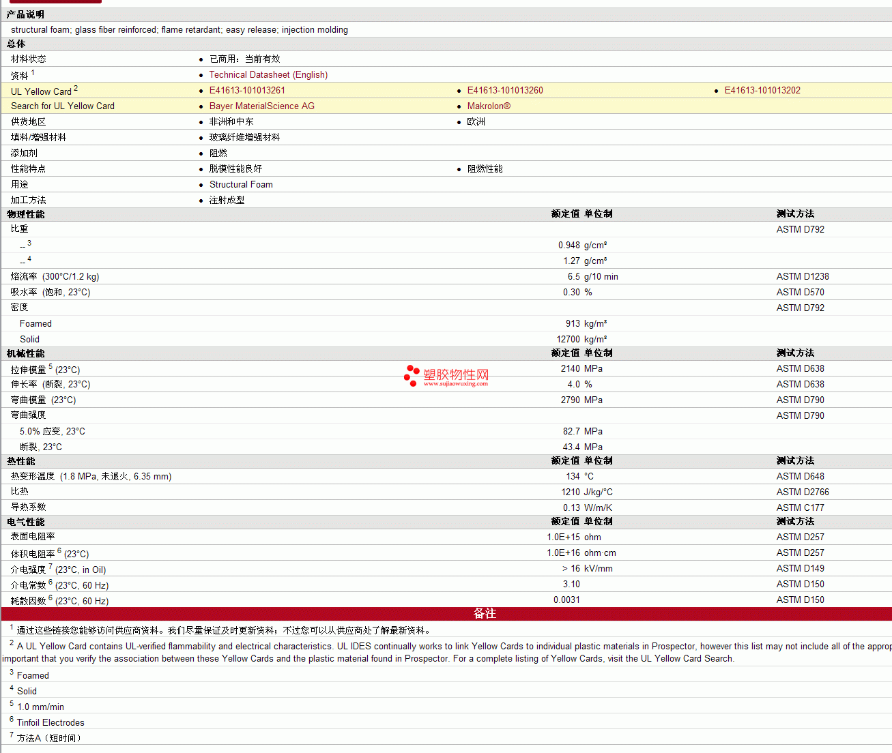Open UL Yellow Card E41613-101013261
This screenshot has width=892, height=753.
click(x=247, y=91)
